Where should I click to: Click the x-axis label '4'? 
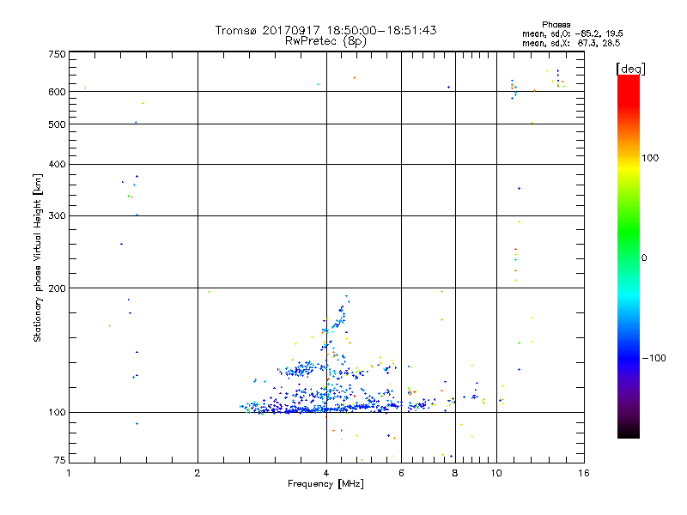pyautogui.click(x=326, y=473)
